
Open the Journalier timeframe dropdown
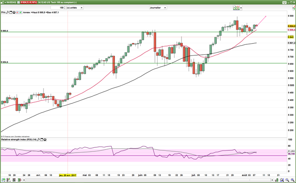click(x=158, y=8)
